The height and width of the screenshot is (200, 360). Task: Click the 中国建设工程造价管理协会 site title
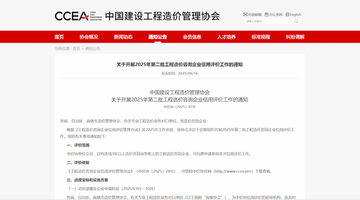tap(163, 16)
